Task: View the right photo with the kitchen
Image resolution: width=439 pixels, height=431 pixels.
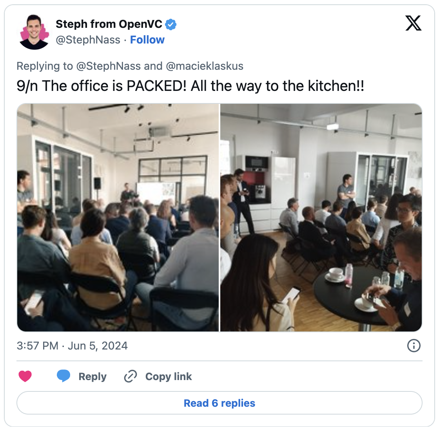Action: [x=321, y=217]
